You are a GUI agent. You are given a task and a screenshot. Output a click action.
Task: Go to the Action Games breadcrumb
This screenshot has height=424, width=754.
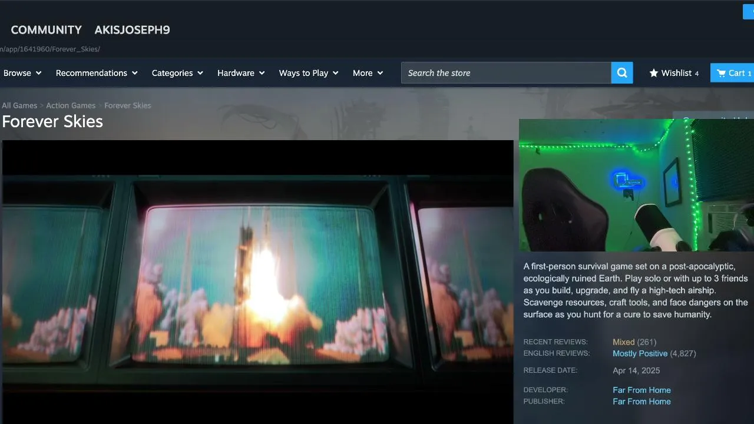pos(71,105)
